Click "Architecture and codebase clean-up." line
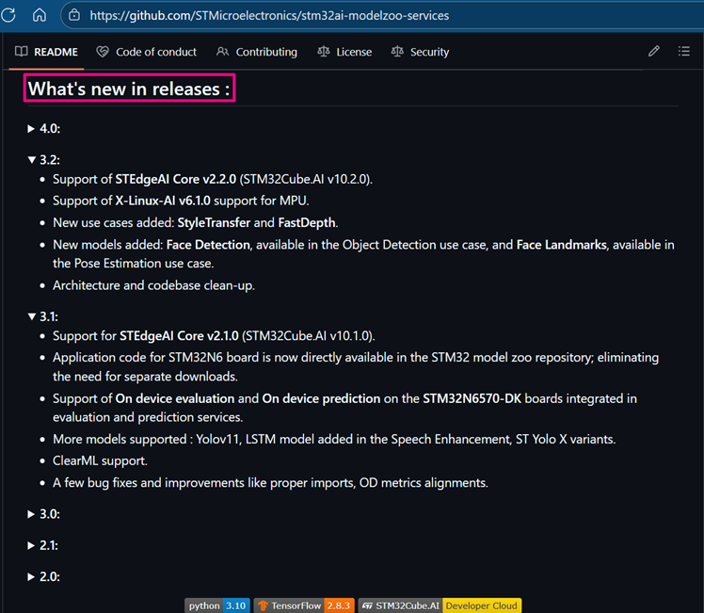The image size is (704, 613). (153, 285)
